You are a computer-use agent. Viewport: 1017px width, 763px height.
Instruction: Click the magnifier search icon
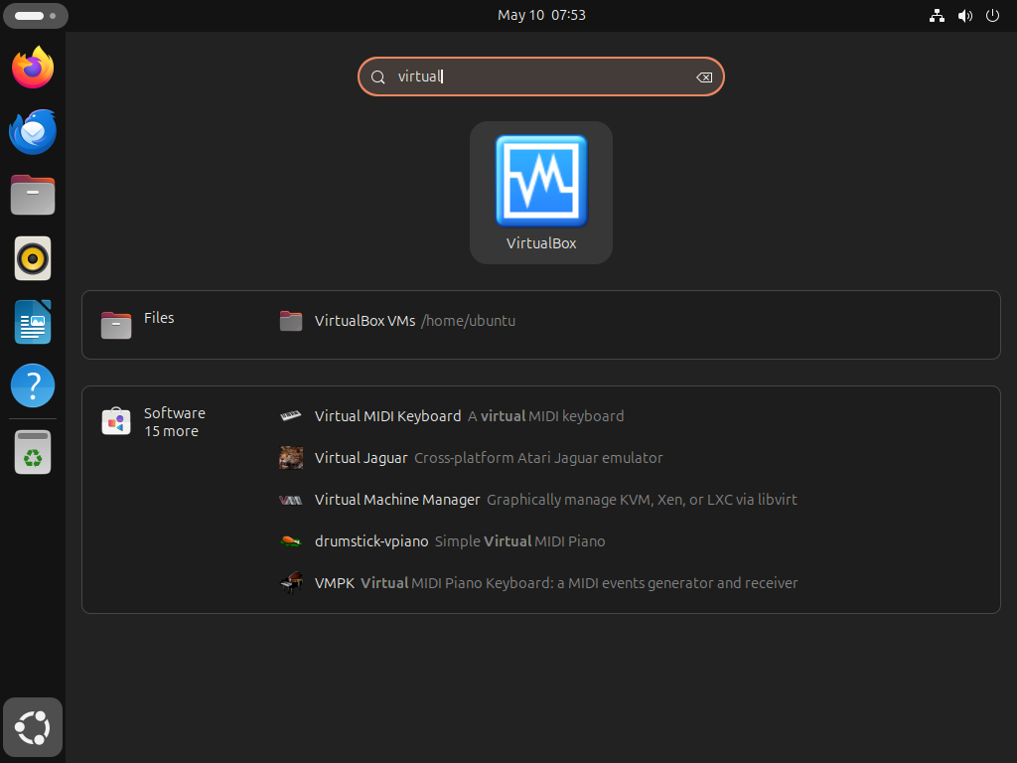[x=378, y=77]
